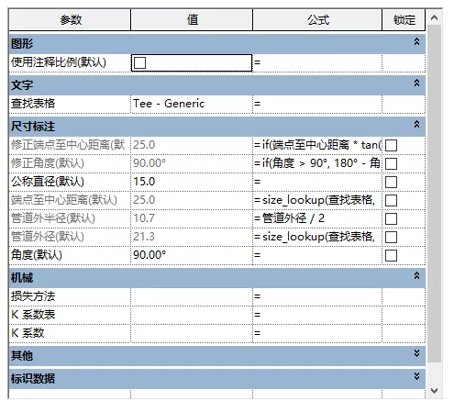Screen dimensions: 454x401
Task: Toggle lock checkbox for 管道外半径
Action: [x=391, y=218]
